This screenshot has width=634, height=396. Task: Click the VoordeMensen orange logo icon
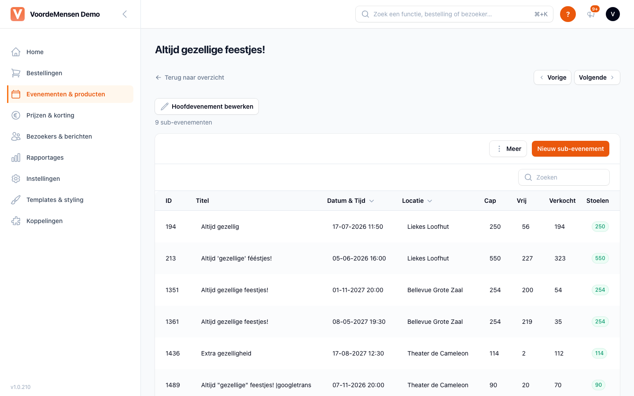tap(18, 14)
